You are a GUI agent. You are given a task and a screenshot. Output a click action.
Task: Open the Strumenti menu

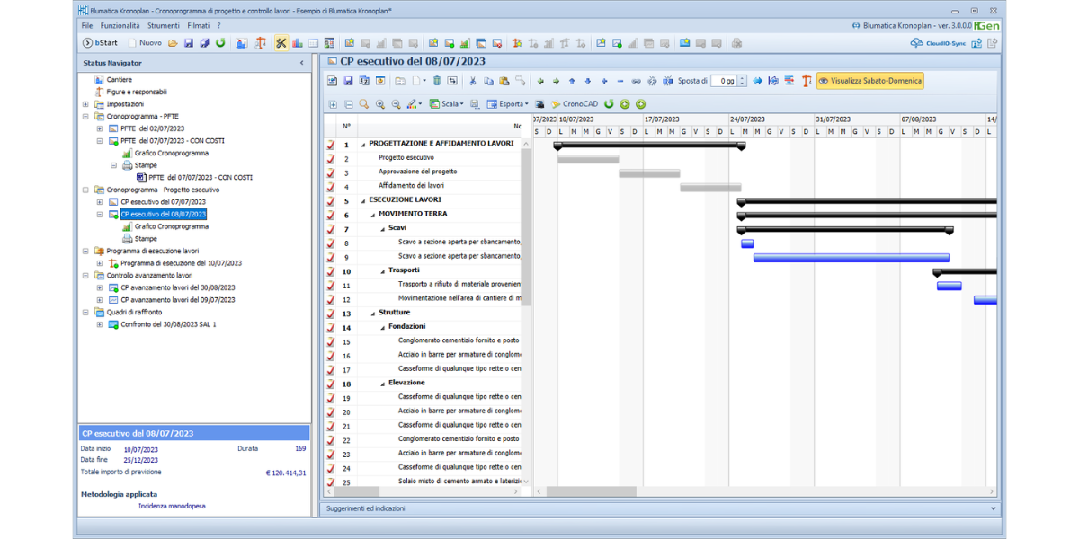click(164, 26)
